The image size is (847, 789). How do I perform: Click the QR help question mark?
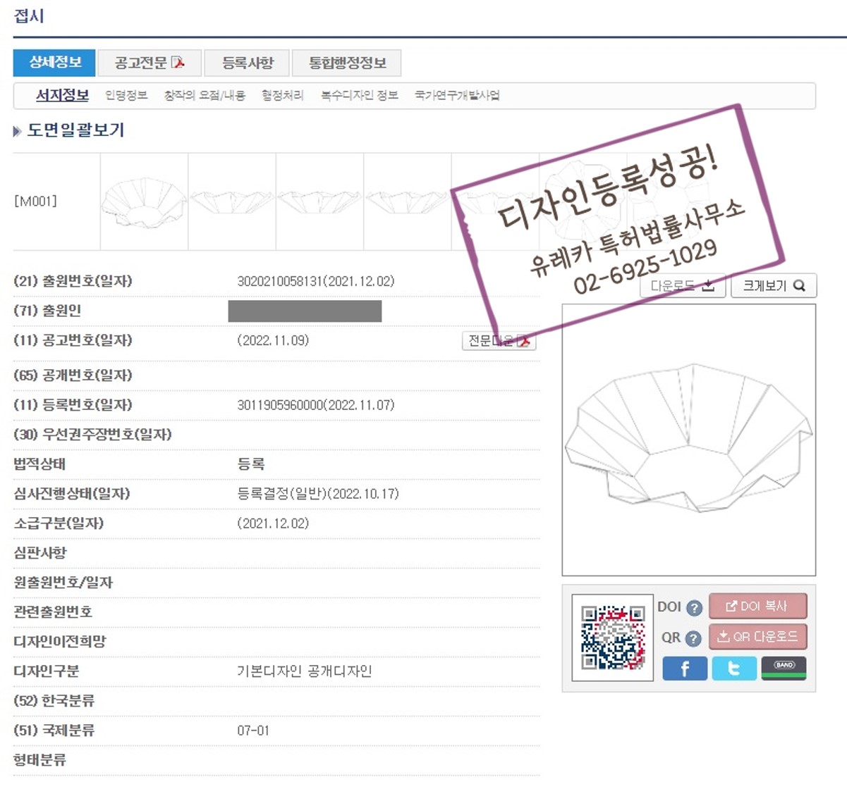pos(693,638)
